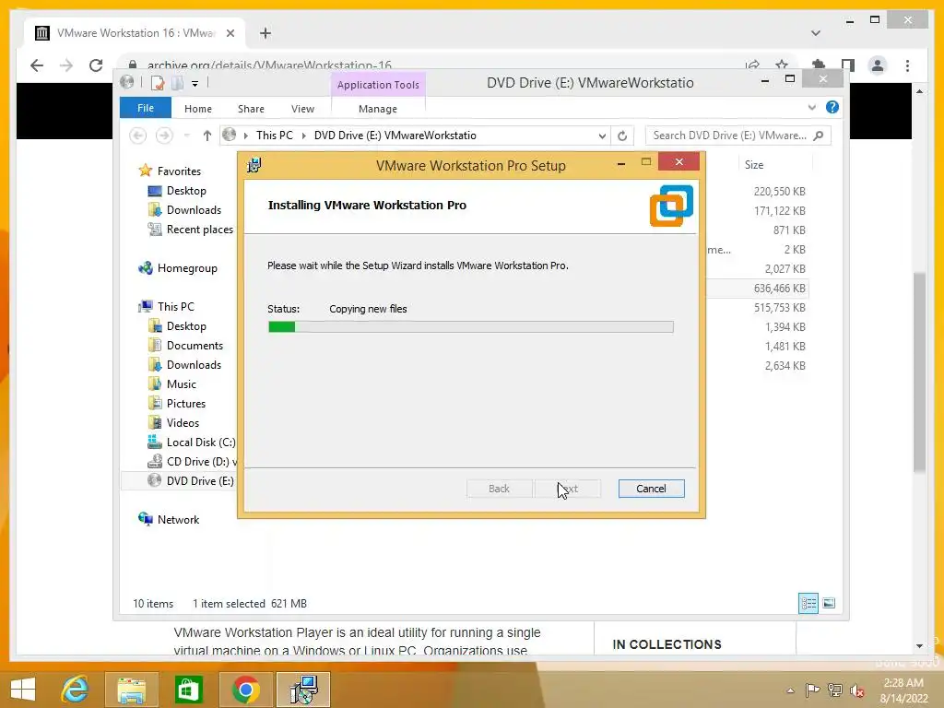Click the 636,466 KB file row
The image size is (944, 708).
[x=758, y=289]
